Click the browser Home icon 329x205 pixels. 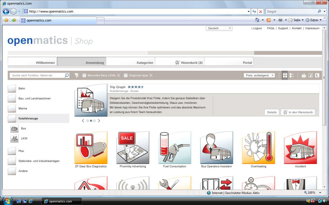(257, 20)
